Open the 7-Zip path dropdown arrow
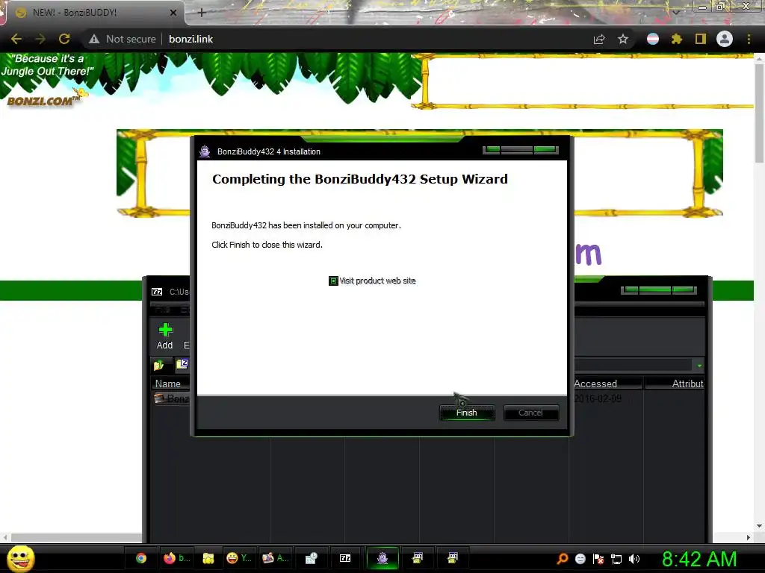The width and height of the screenshot is (765, 573). 699,366
